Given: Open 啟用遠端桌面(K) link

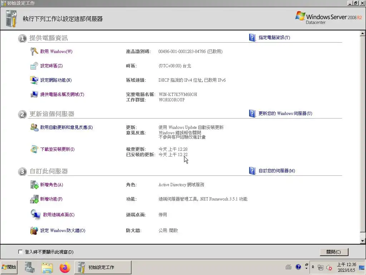Looking at the screenshot, I should (x=59, y=215).
